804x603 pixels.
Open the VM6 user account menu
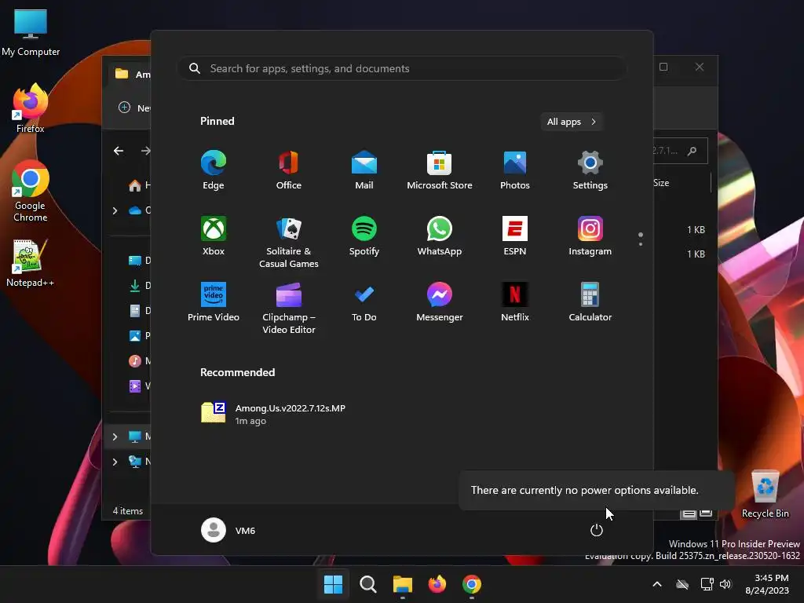click(x=228, y=530)
